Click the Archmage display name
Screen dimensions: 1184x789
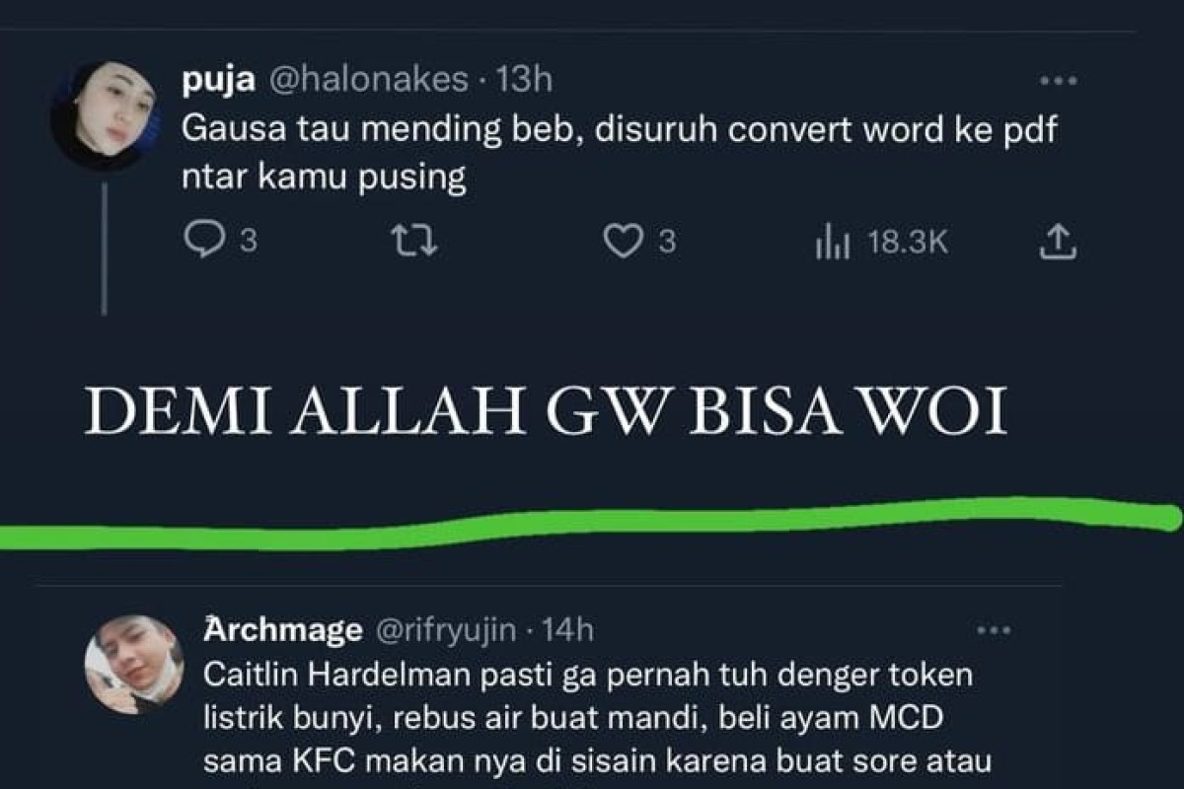click(x=283, y=629)
